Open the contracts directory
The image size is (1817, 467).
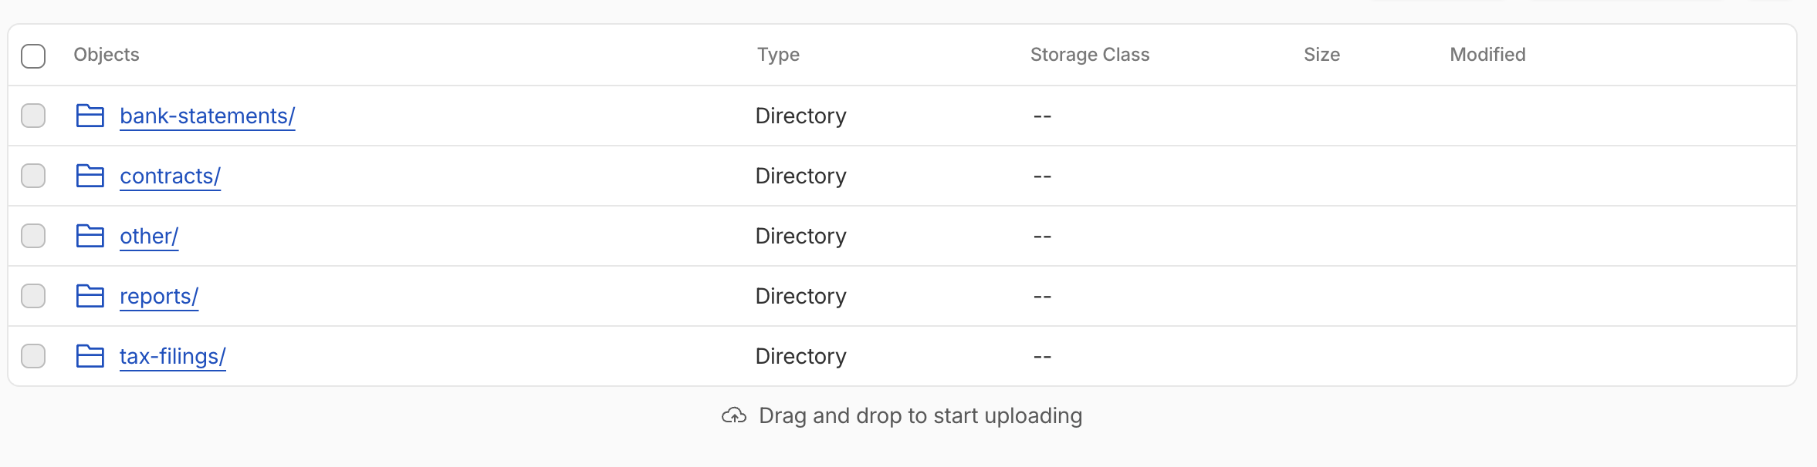point(170,176)
